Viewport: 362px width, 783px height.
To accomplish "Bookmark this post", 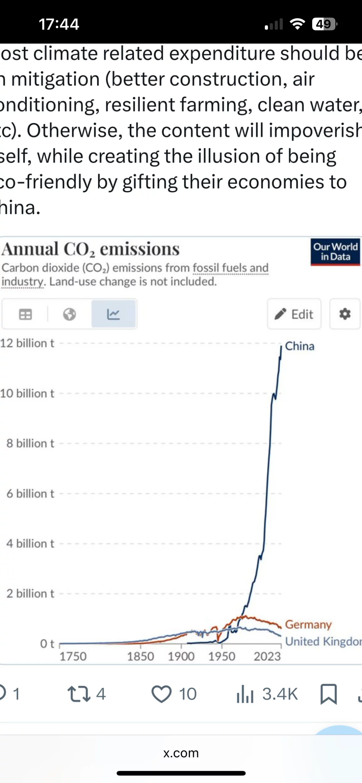I will click(328, 694).
